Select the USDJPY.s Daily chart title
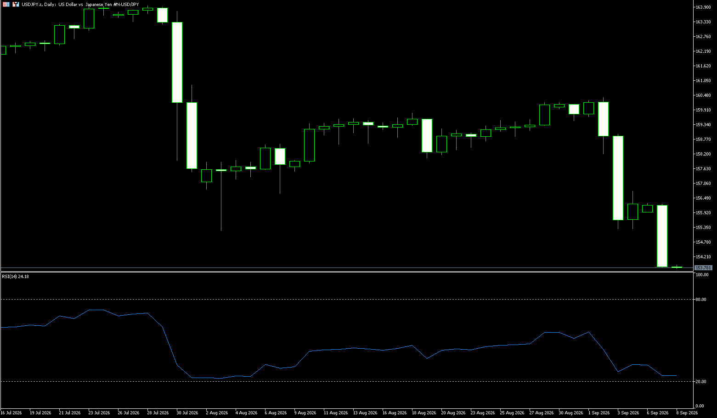717x418 pixels. coord(80,4)
